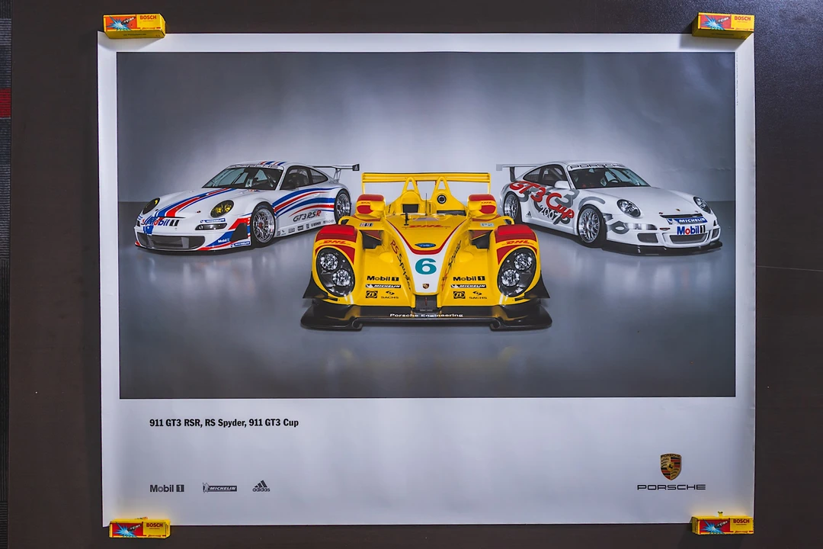This screenshot has height=549, width=823.
Task: Click the Michelin logo in the poster footer
Action: click(x=219, y=488)
